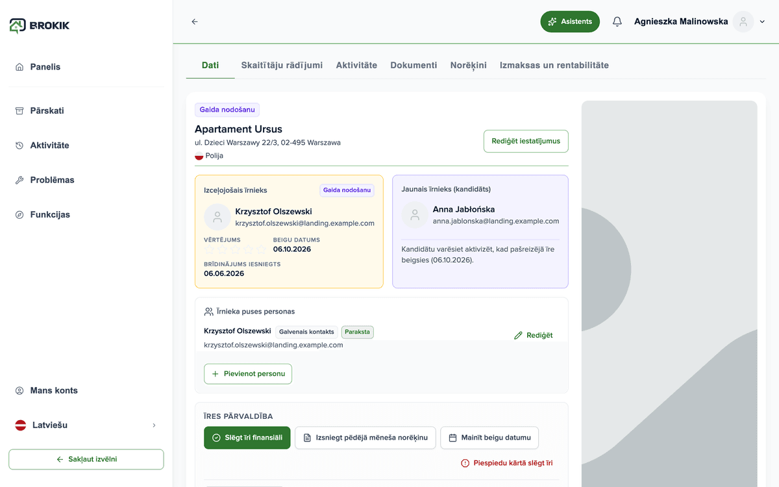Switch to the Dati tab
This screenshot has width=779, height=487.
(x=210, y=65)
